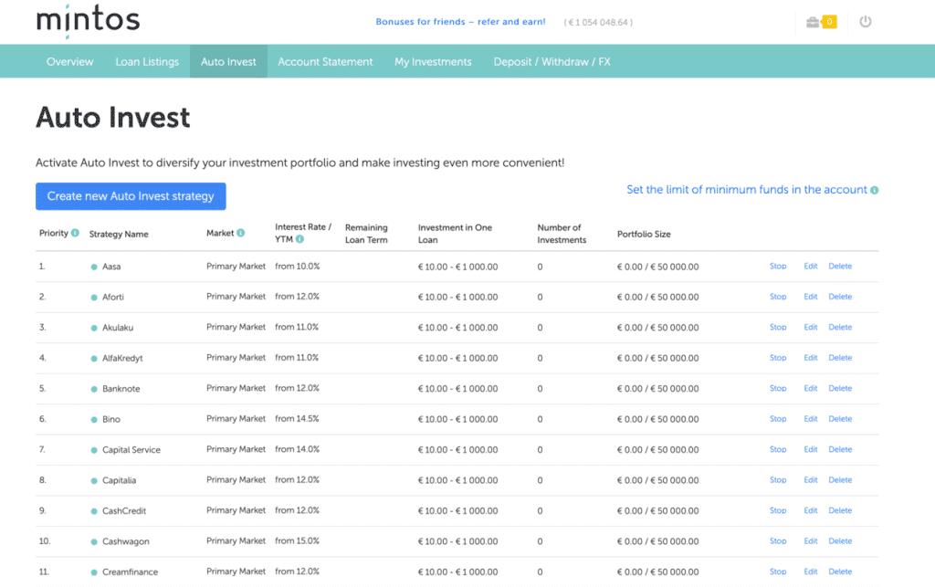Click 'from 14.5%' interest rate for Bino
The image size is (935, 587).
tap(297, 419)
